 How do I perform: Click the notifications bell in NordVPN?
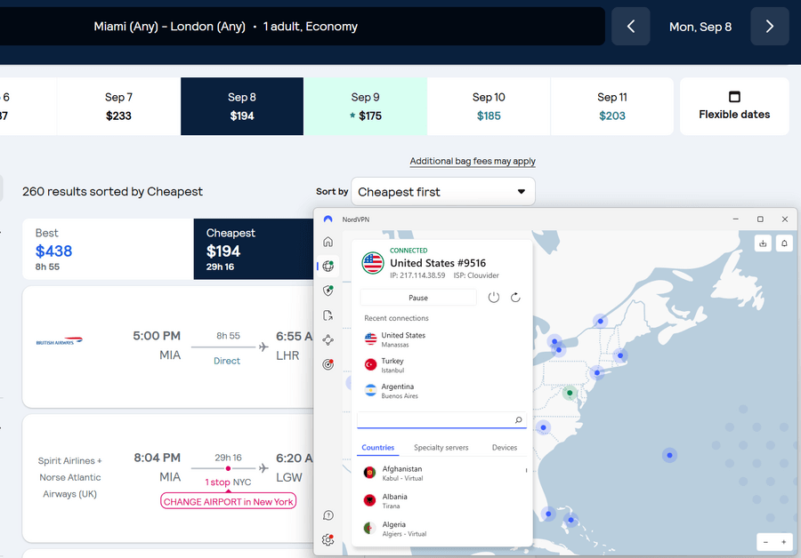[784, 243]
